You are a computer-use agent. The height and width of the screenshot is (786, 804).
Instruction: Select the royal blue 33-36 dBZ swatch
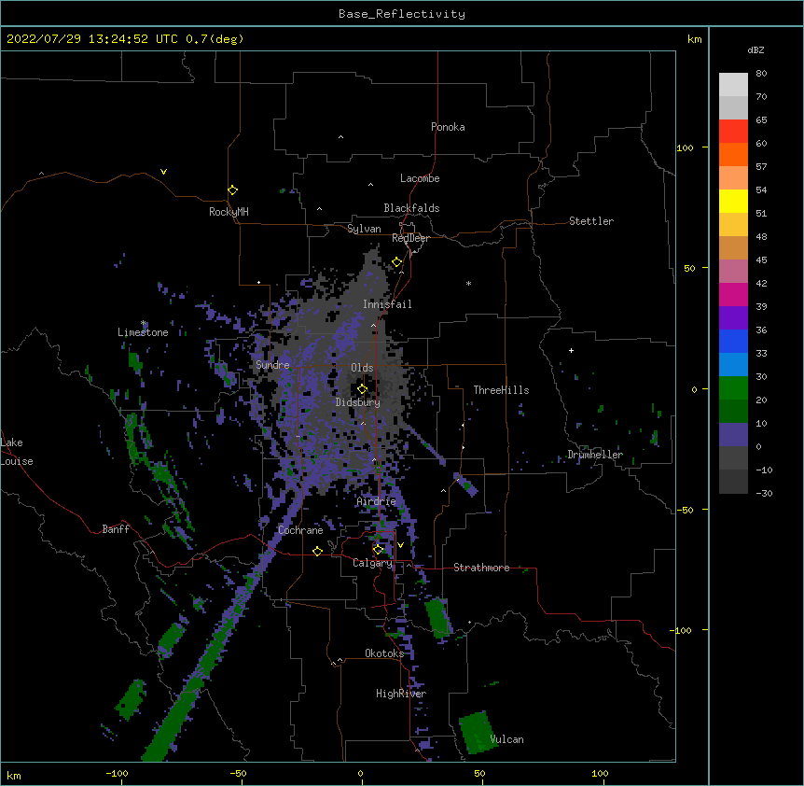coord(733,341)
